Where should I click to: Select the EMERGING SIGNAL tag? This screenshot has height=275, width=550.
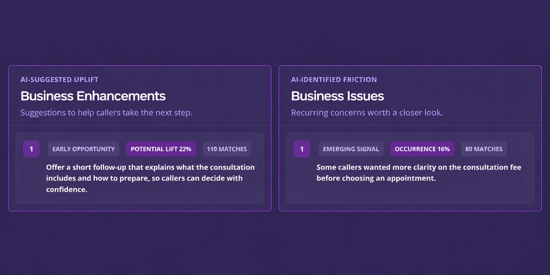351,149
